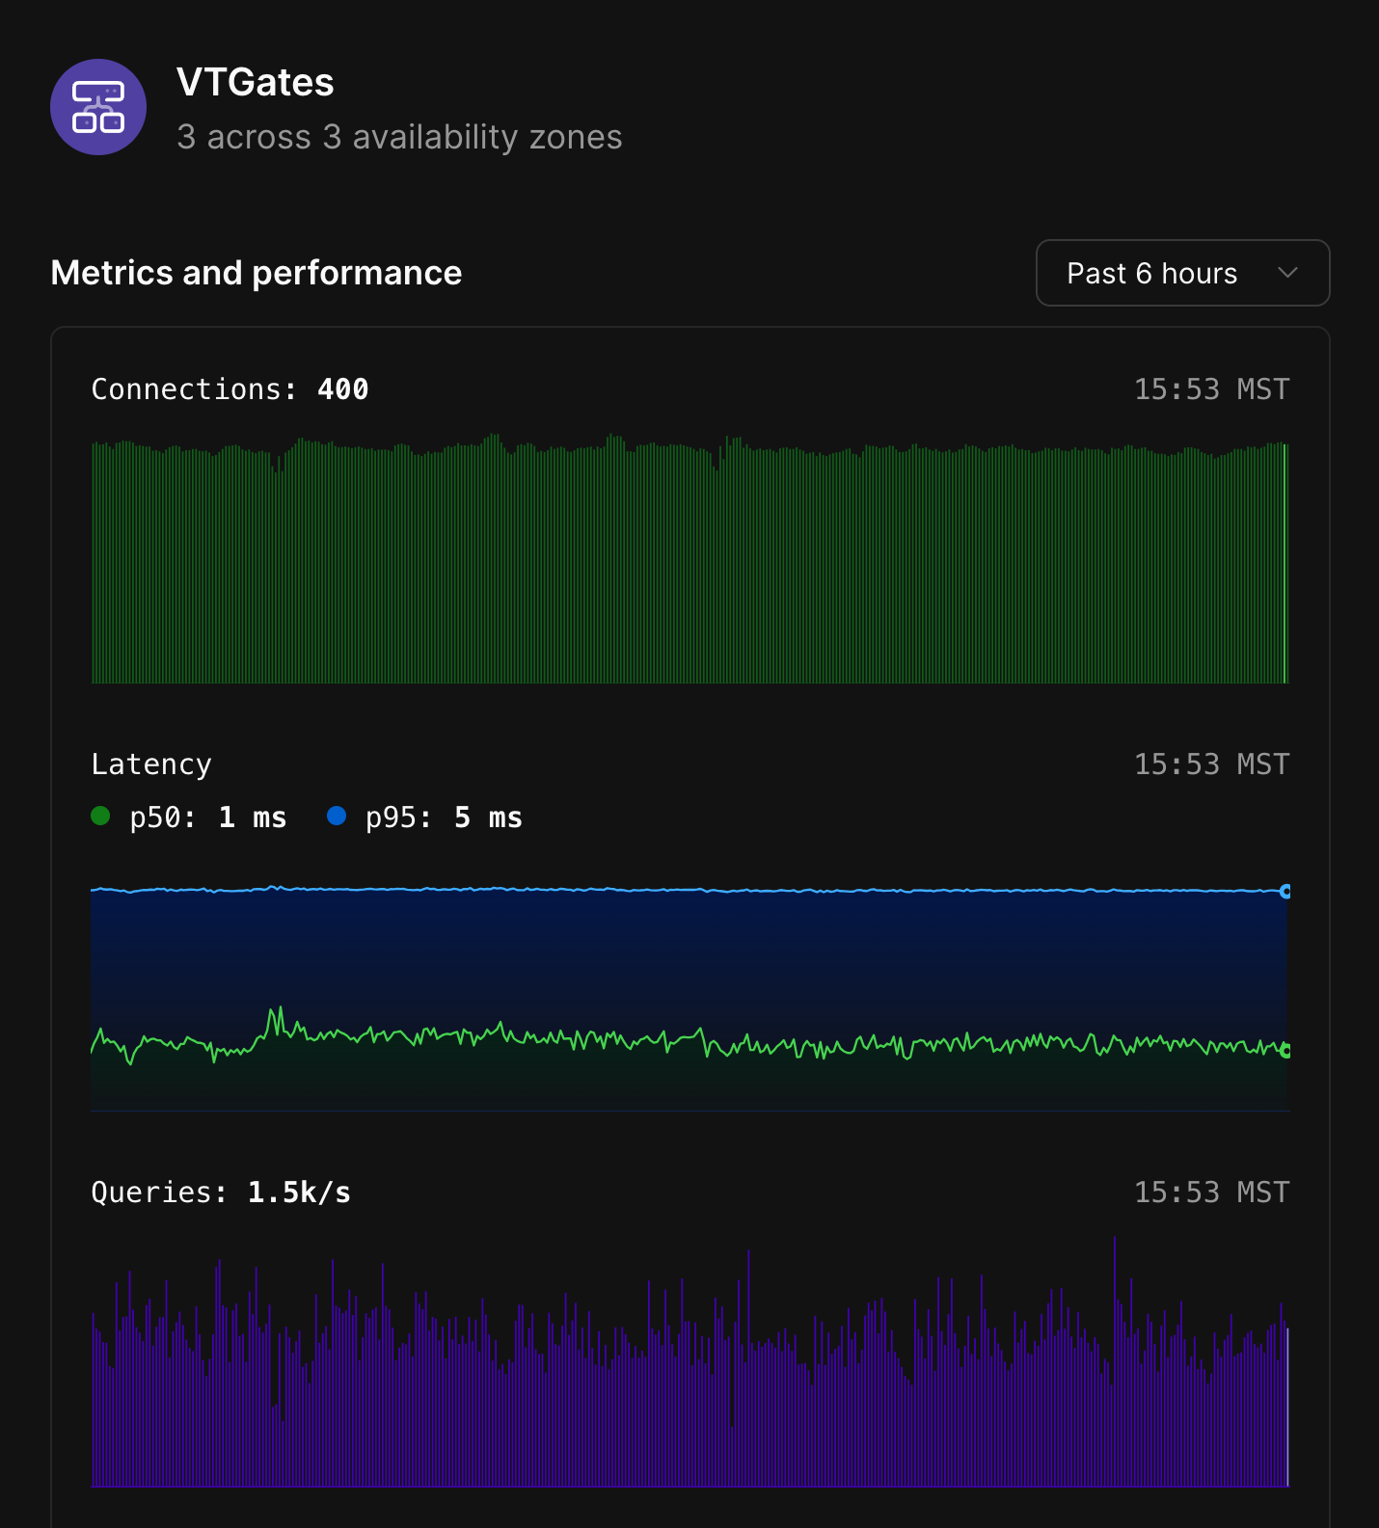1379x1528 pixels.
Task: Click the chevron in the time range selector
Action: tap(1286, 273)
